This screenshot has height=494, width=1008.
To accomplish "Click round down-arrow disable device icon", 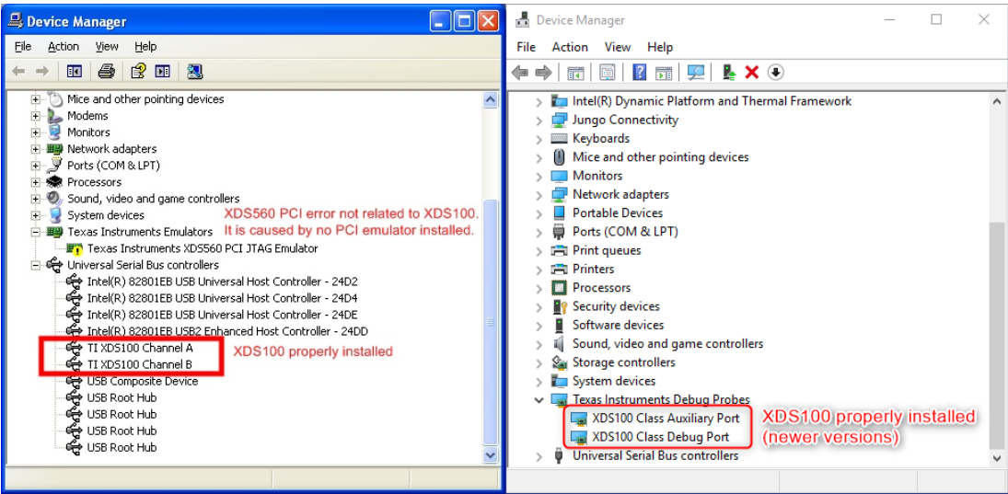I will pos(776,72).
